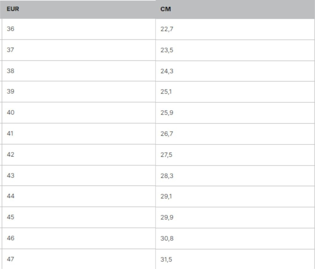Image resolution: width=315 pixels, height=269 pixels.
Task: Click the 29,1 cm value
Action: 166,196
